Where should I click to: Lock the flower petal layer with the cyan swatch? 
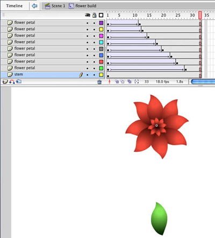click(x=94, y=43)
